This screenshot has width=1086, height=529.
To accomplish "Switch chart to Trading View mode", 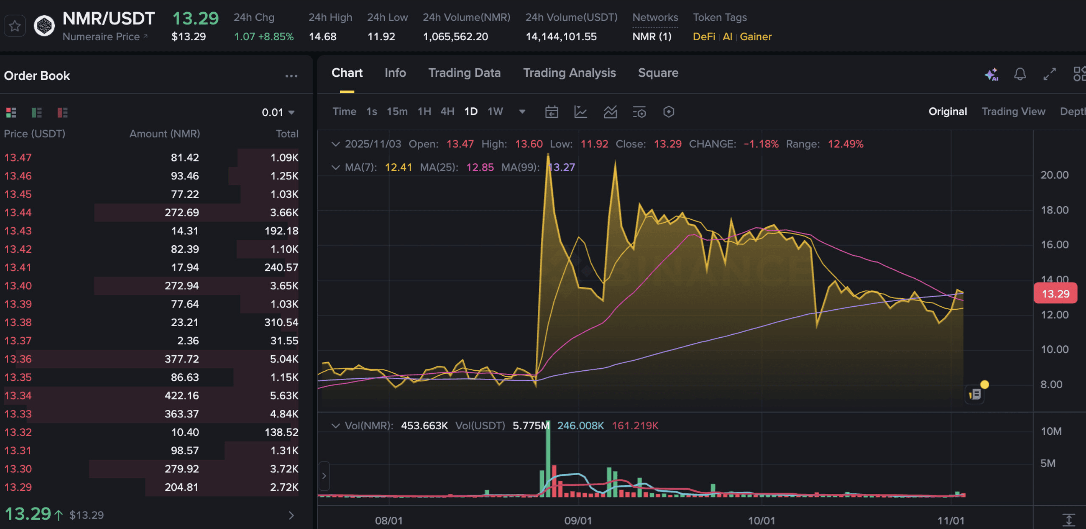I will 1013,112.
